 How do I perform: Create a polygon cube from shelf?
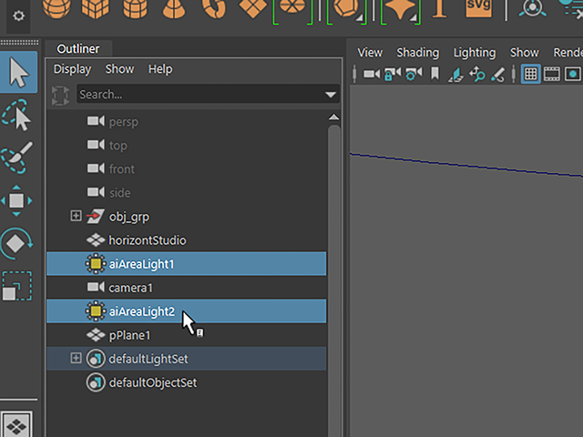pyautogui.click(x=96, y=9)
